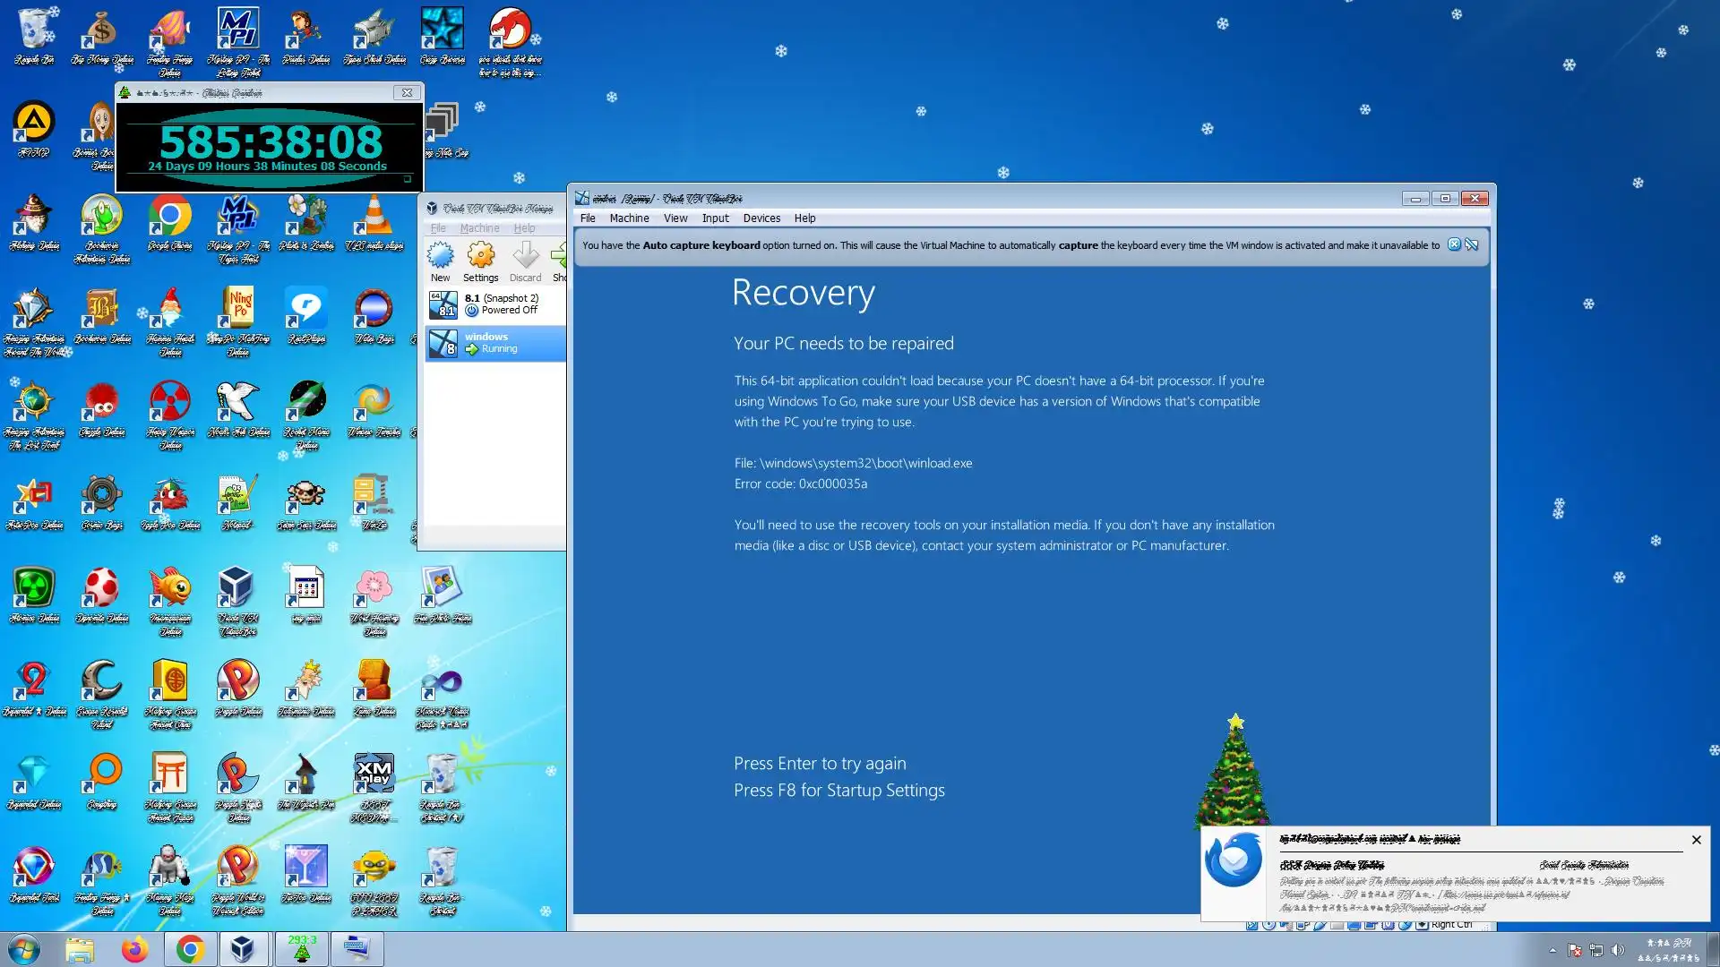Image resolution: width=1720 pixels, height=967 pixels.
Task: Close the Thunderbird mail notification popup
Action: tap(1696, 840)
